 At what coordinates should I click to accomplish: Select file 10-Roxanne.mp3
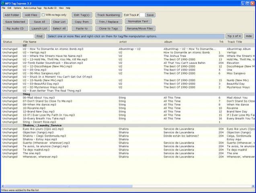(x=34, y=108)
